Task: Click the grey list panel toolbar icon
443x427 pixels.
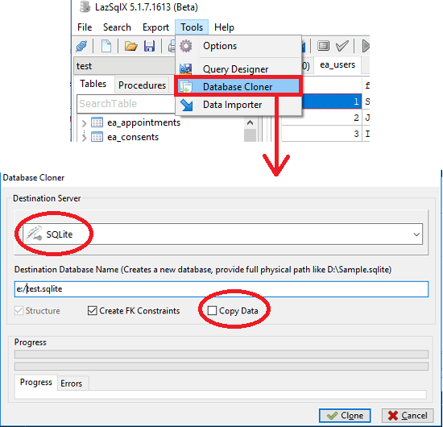Action: [323, 45]
